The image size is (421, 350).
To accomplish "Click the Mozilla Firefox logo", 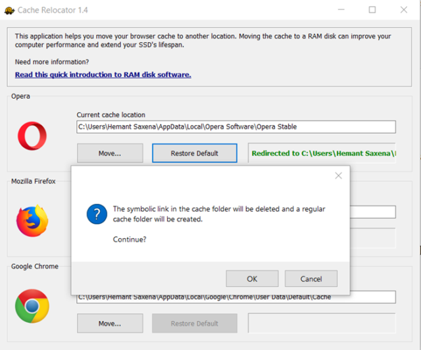I will click(x=32, y=220).
